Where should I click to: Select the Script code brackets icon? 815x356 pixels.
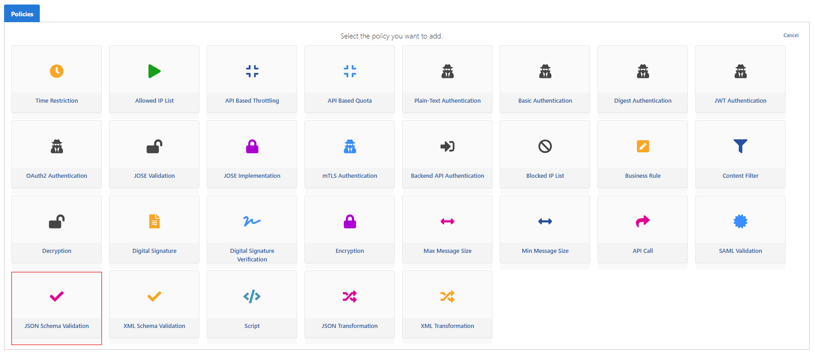(x=252, y=296)
